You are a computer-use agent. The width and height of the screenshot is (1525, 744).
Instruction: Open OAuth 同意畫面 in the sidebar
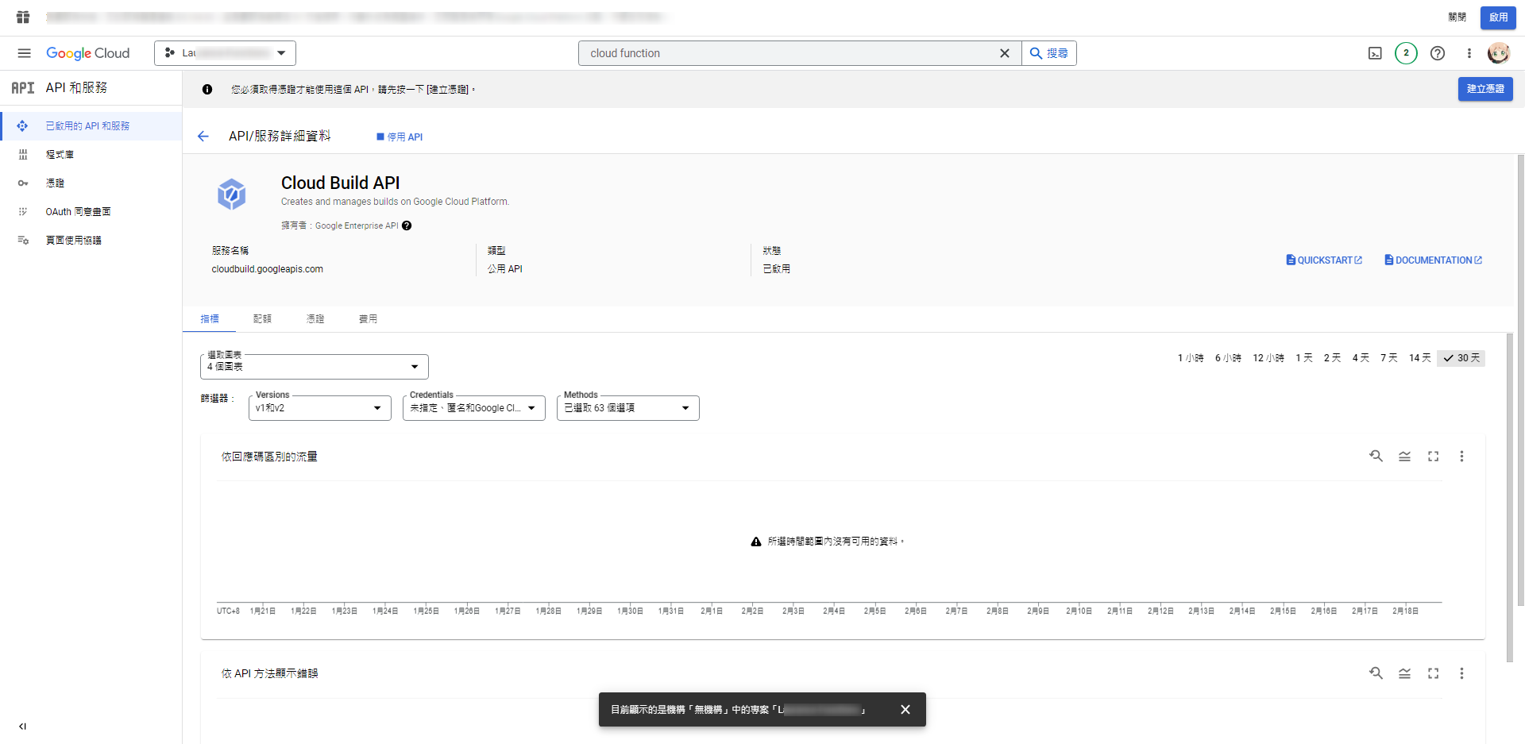pyautogui.click(x=91, y=212)
